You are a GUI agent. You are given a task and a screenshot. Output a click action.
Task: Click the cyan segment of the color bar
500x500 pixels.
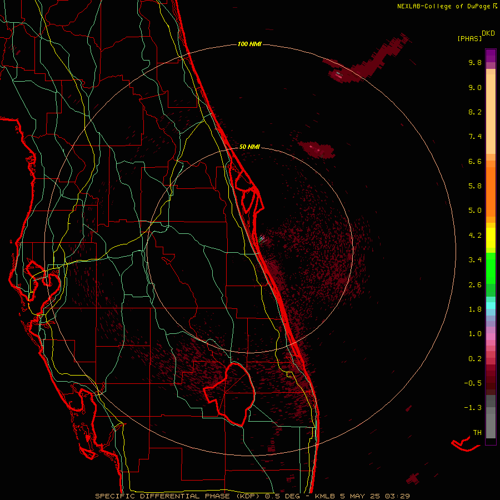(491, 305)
